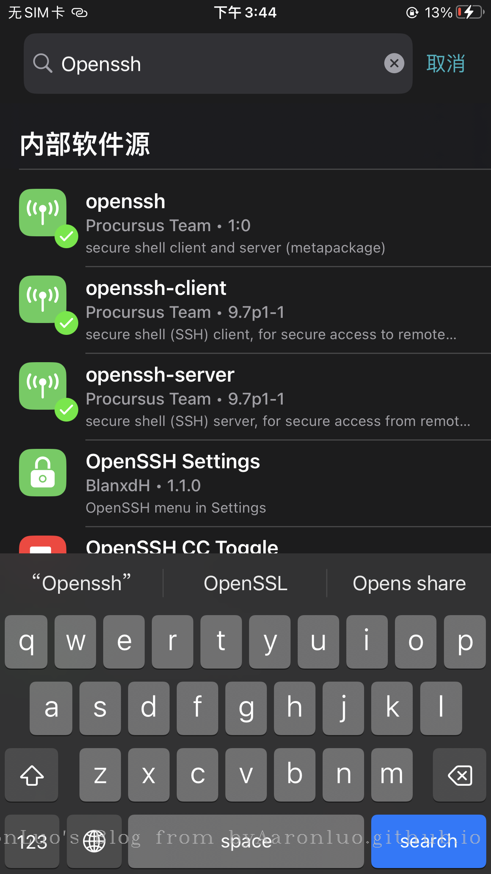The image size is (491, 874).
Task: Choose the OpenSSL keyboard suggestion
Action: (245, 583)
